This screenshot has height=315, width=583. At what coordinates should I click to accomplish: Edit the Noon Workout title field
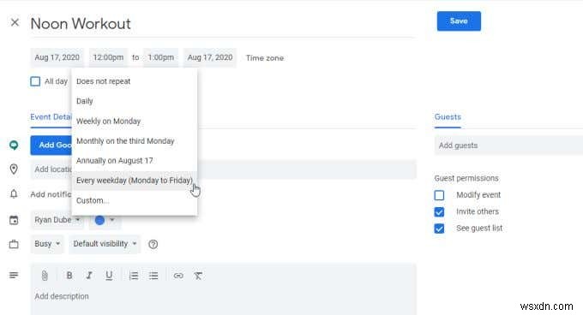pyautogui.click(x=223, y=24)
